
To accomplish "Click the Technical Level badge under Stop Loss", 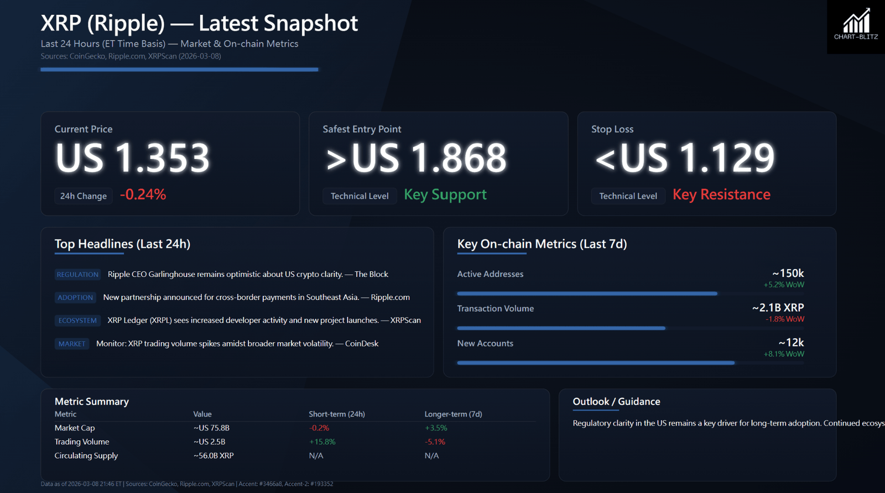I will (628, 196).
